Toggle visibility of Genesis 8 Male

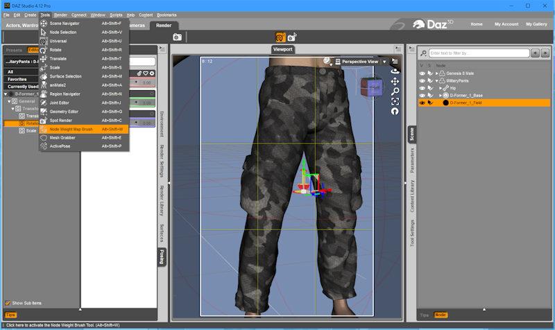[x=422, y=73]
